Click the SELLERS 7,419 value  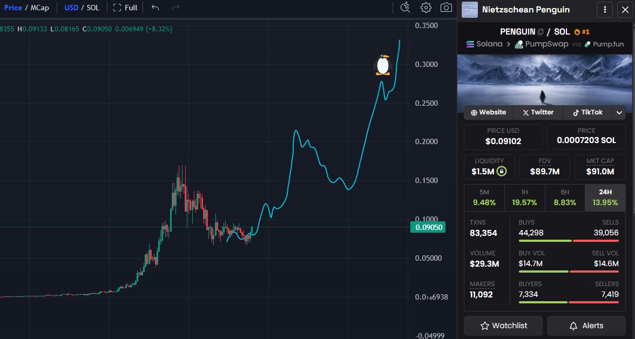610,294
